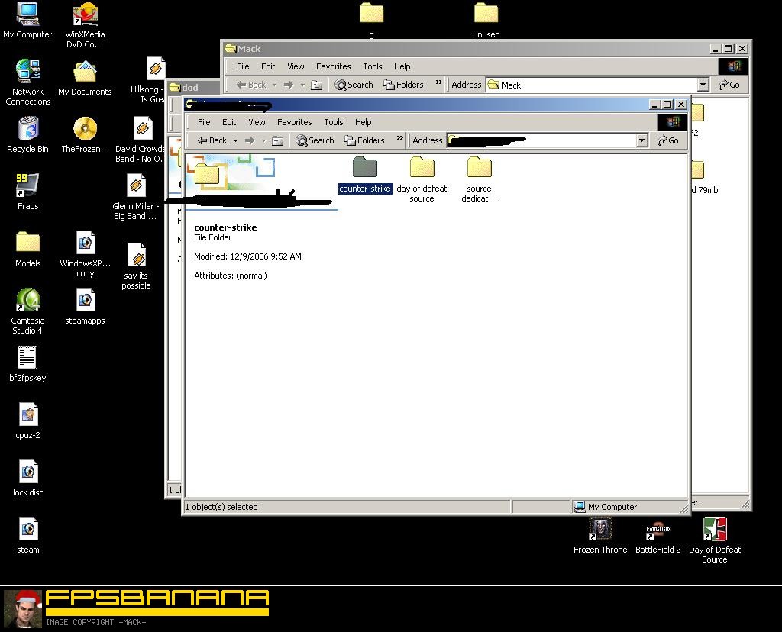Click Search button in front window toolbar
This screenshot has height=632, width=782.
coord(315,140)
